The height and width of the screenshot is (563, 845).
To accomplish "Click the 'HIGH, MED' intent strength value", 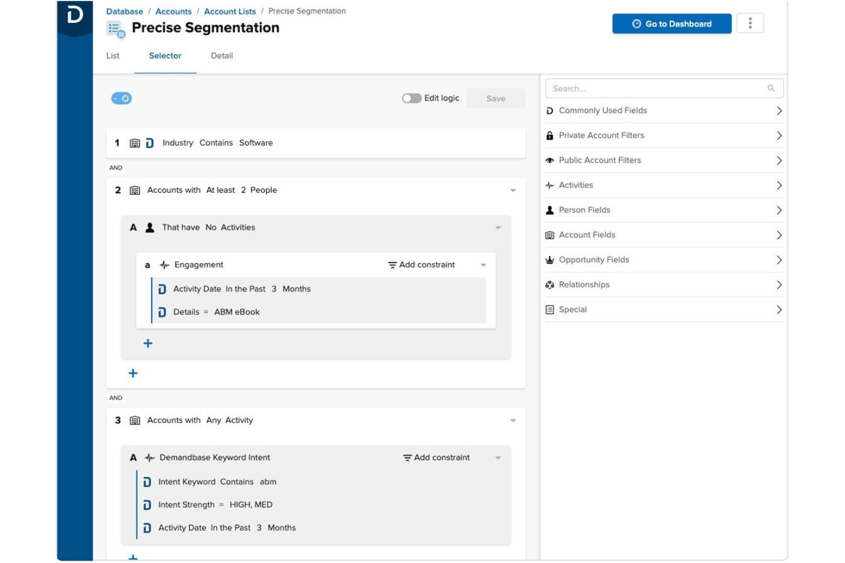I will [251, 505].
